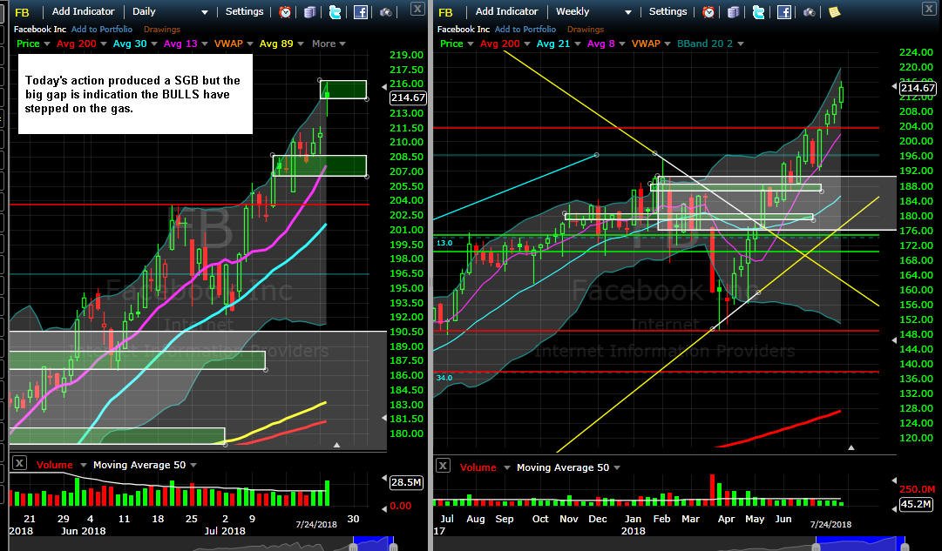This screenshot has width=942, height=551.
Task: Click the 45.2M volume value label
Action: pyautogui.click(x=916, y=504)
